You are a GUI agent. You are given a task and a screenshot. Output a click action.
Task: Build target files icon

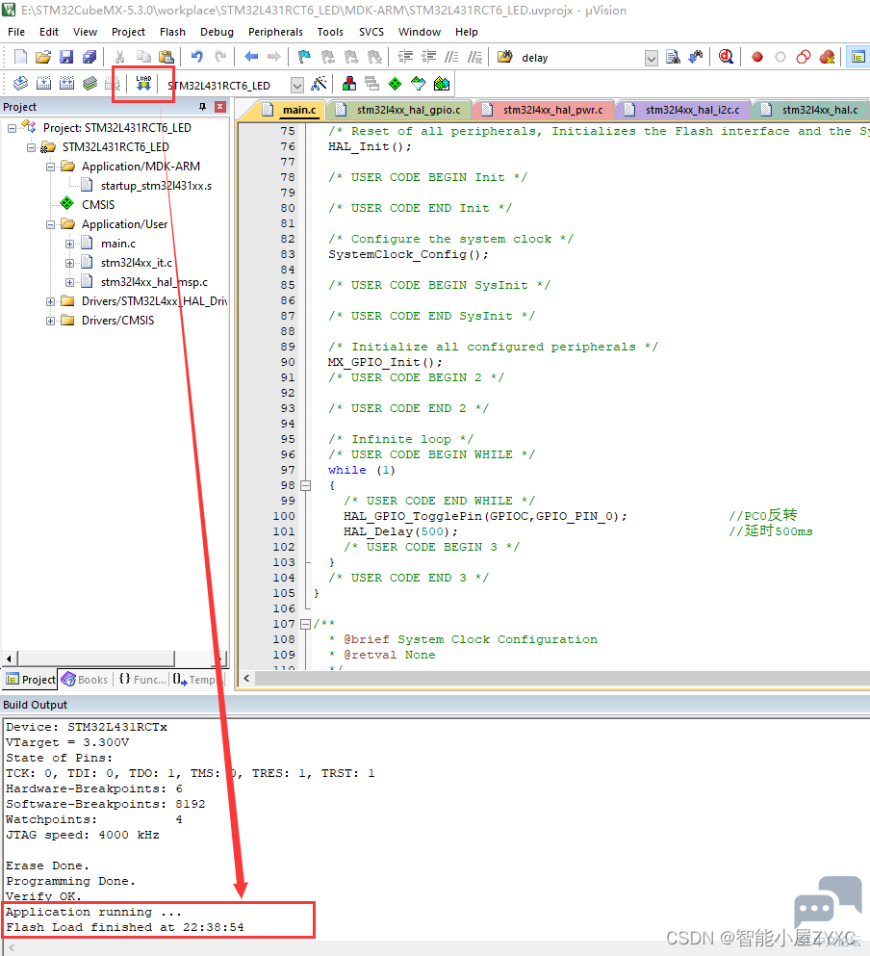tap(43, 84)
